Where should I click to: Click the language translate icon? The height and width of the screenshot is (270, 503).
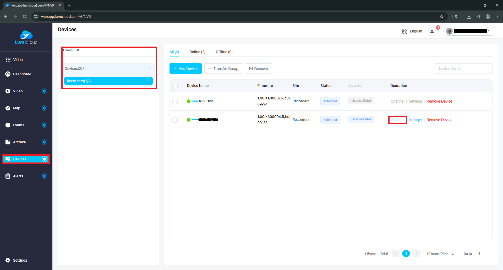click(x=404, y=31)
